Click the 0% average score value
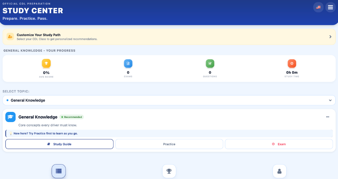 46,73
